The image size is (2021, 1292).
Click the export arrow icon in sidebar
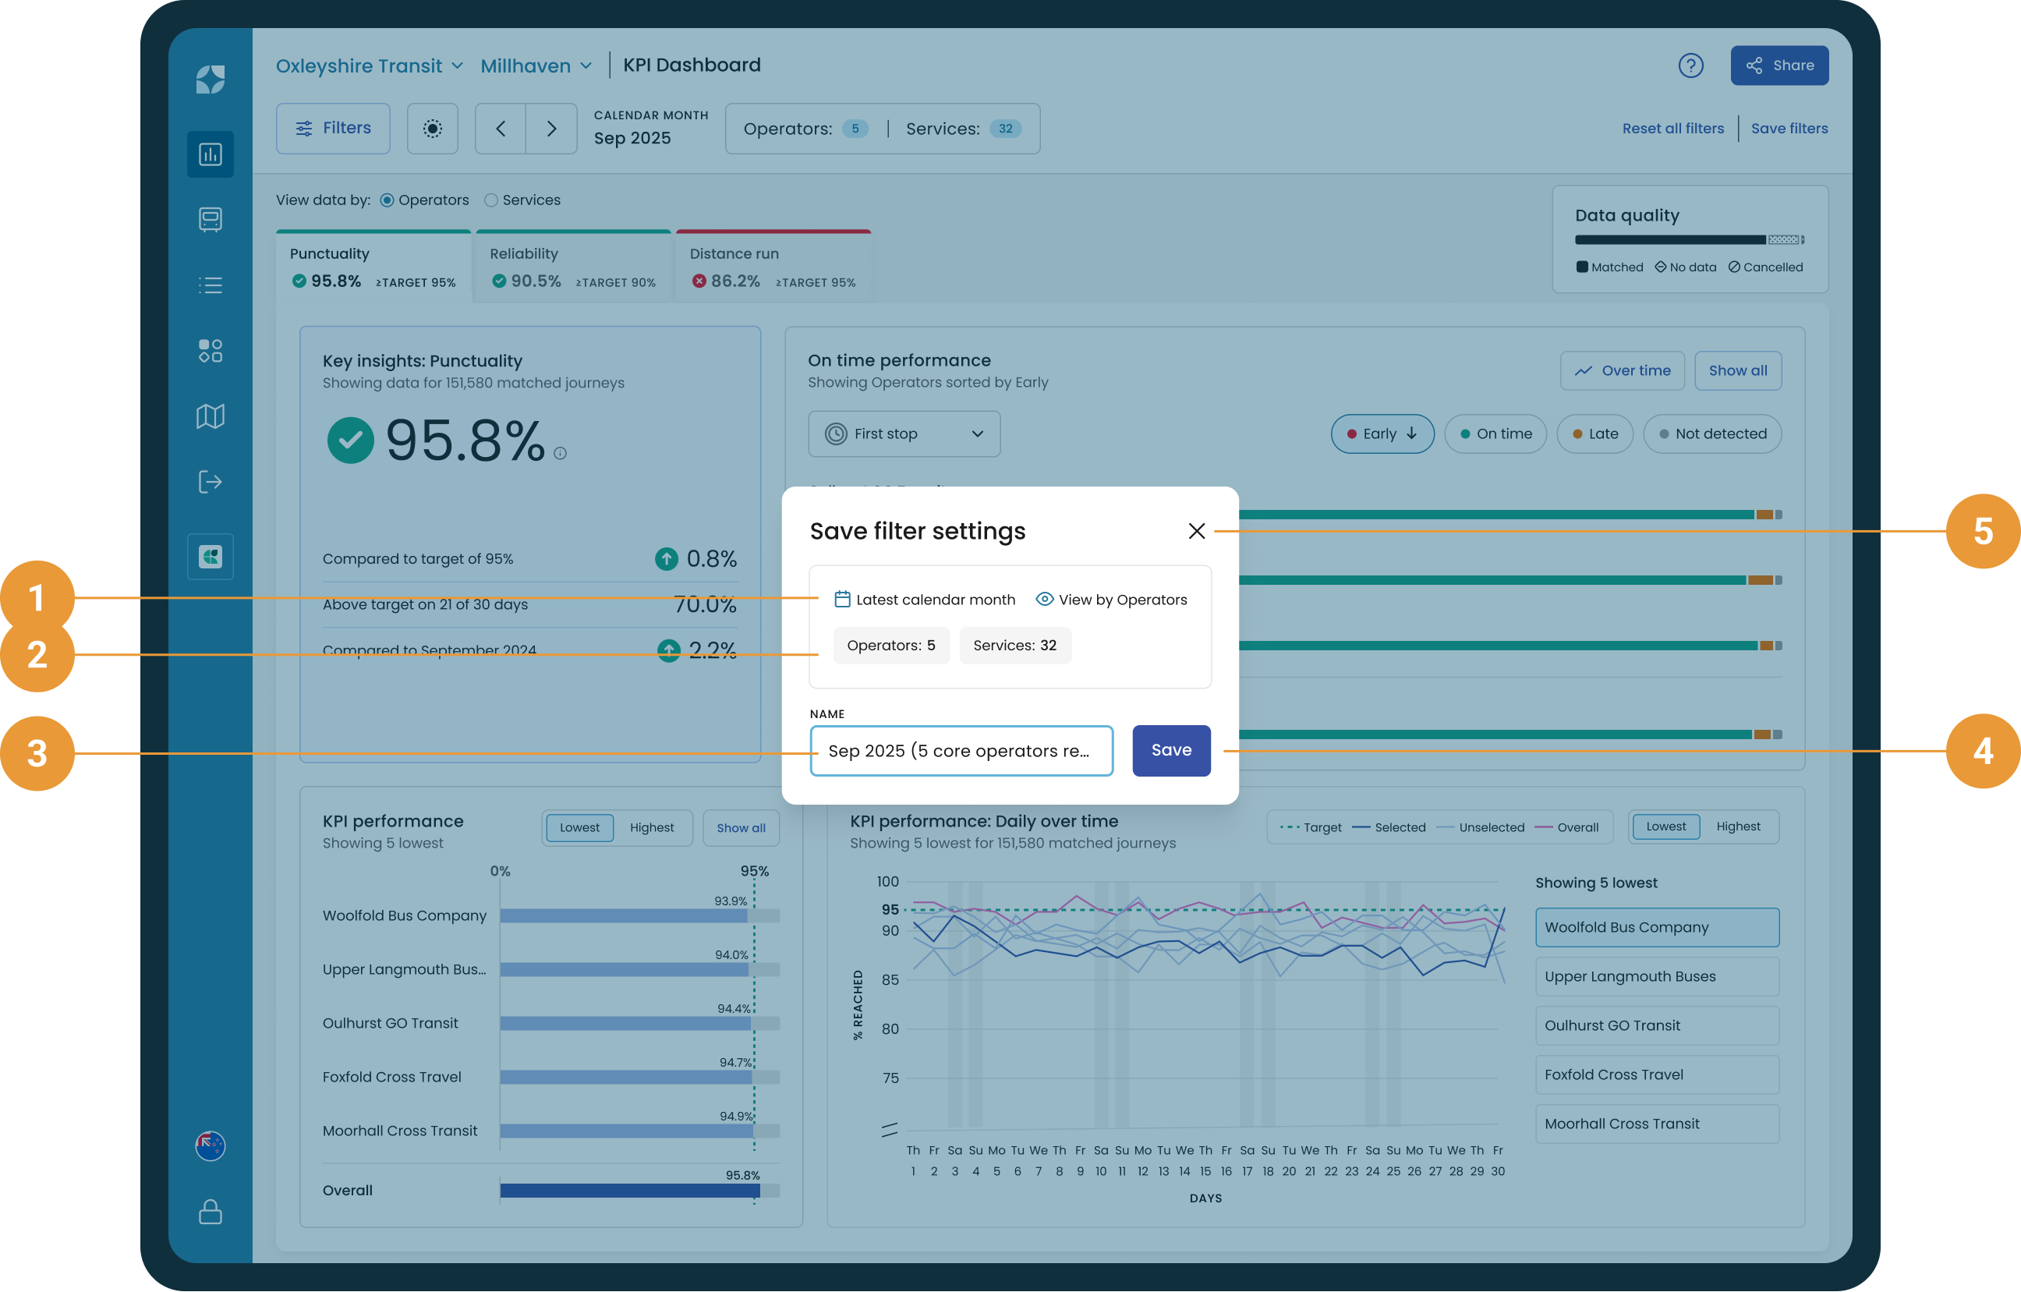click(x=210, y=482)
